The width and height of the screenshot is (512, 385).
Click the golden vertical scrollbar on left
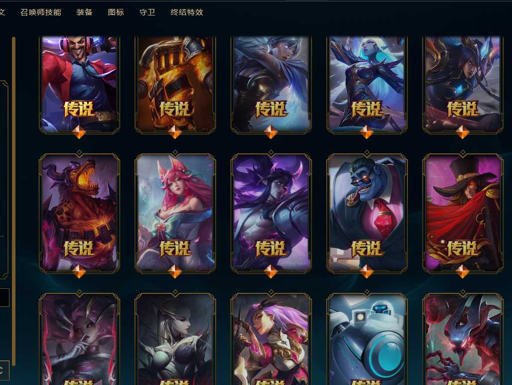coord(14,201)
